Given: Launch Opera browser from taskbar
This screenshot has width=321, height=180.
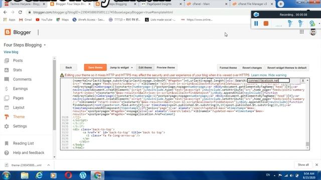Looking at the screenshot, I should [68, 175].
